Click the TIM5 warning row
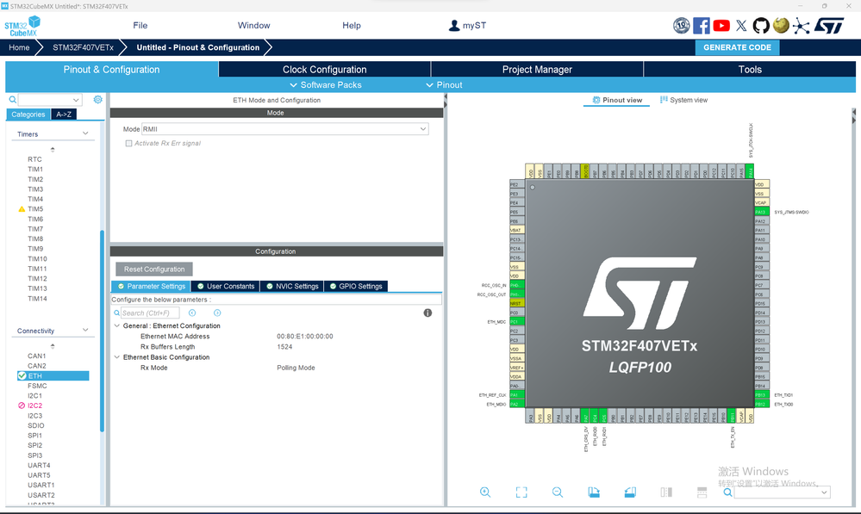861x514 pixels. (35, 209)
